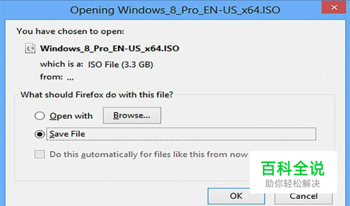Click the Do this automatically label text
Screen dimensions: 350x206
pos(149,154)
